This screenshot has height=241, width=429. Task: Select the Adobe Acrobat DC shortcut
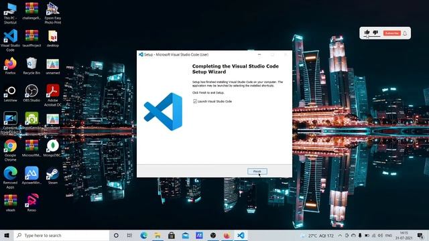[53, 95]
